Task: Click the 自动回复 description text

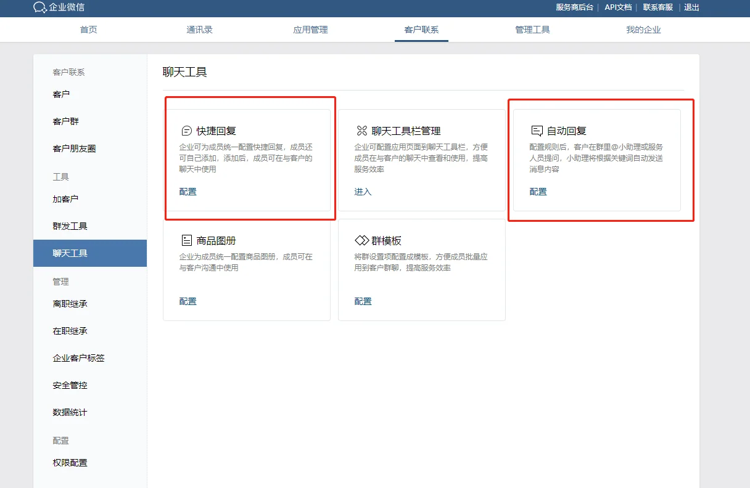Action: (x=596, y=158)
